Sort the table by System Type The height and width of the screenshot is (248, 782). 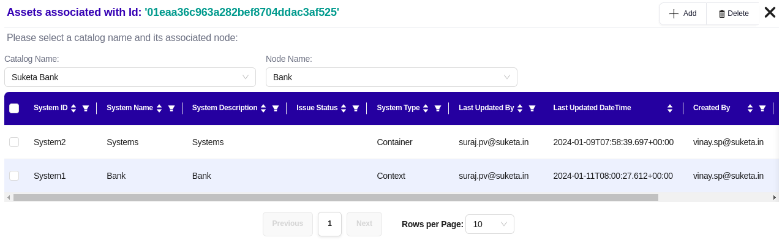click(x=426, y=108)
